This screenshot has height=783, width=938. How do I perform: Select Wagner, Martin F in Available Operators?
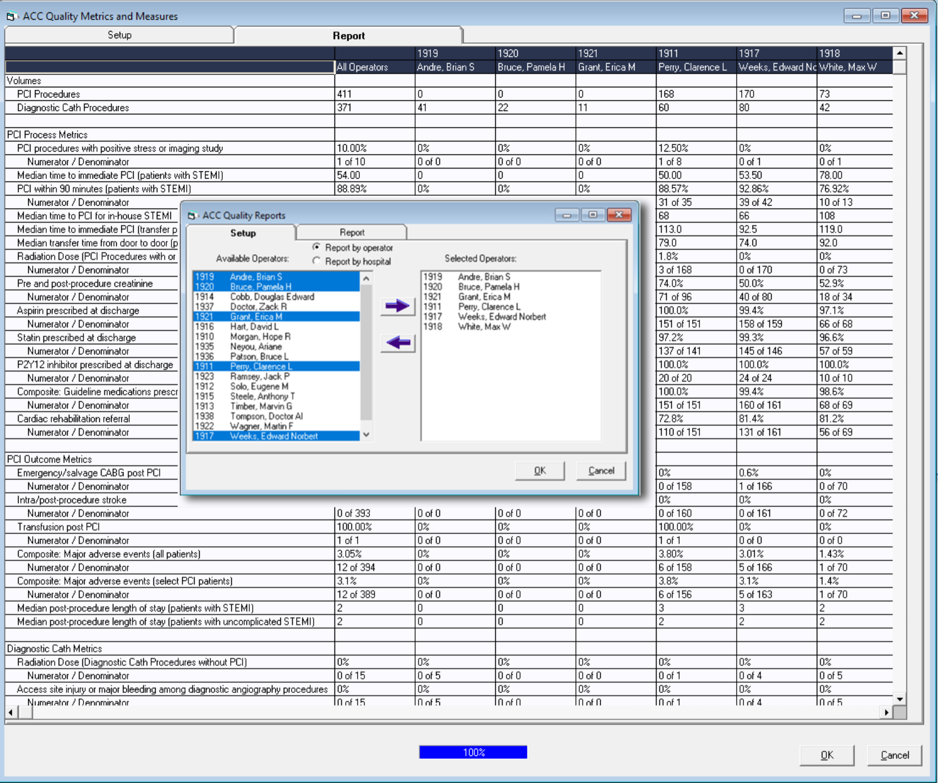click(276, 426)
